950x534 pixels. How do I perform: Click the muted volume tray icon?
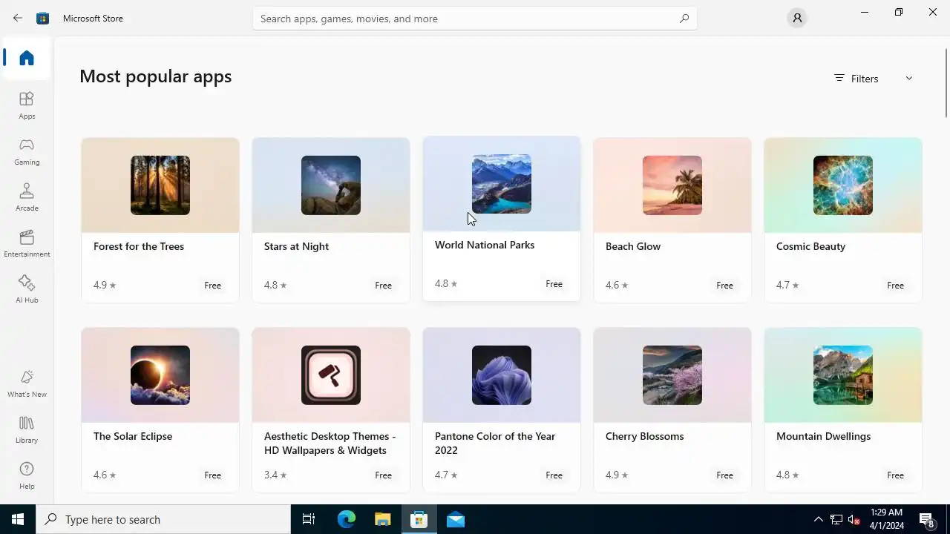coord(854,519)
